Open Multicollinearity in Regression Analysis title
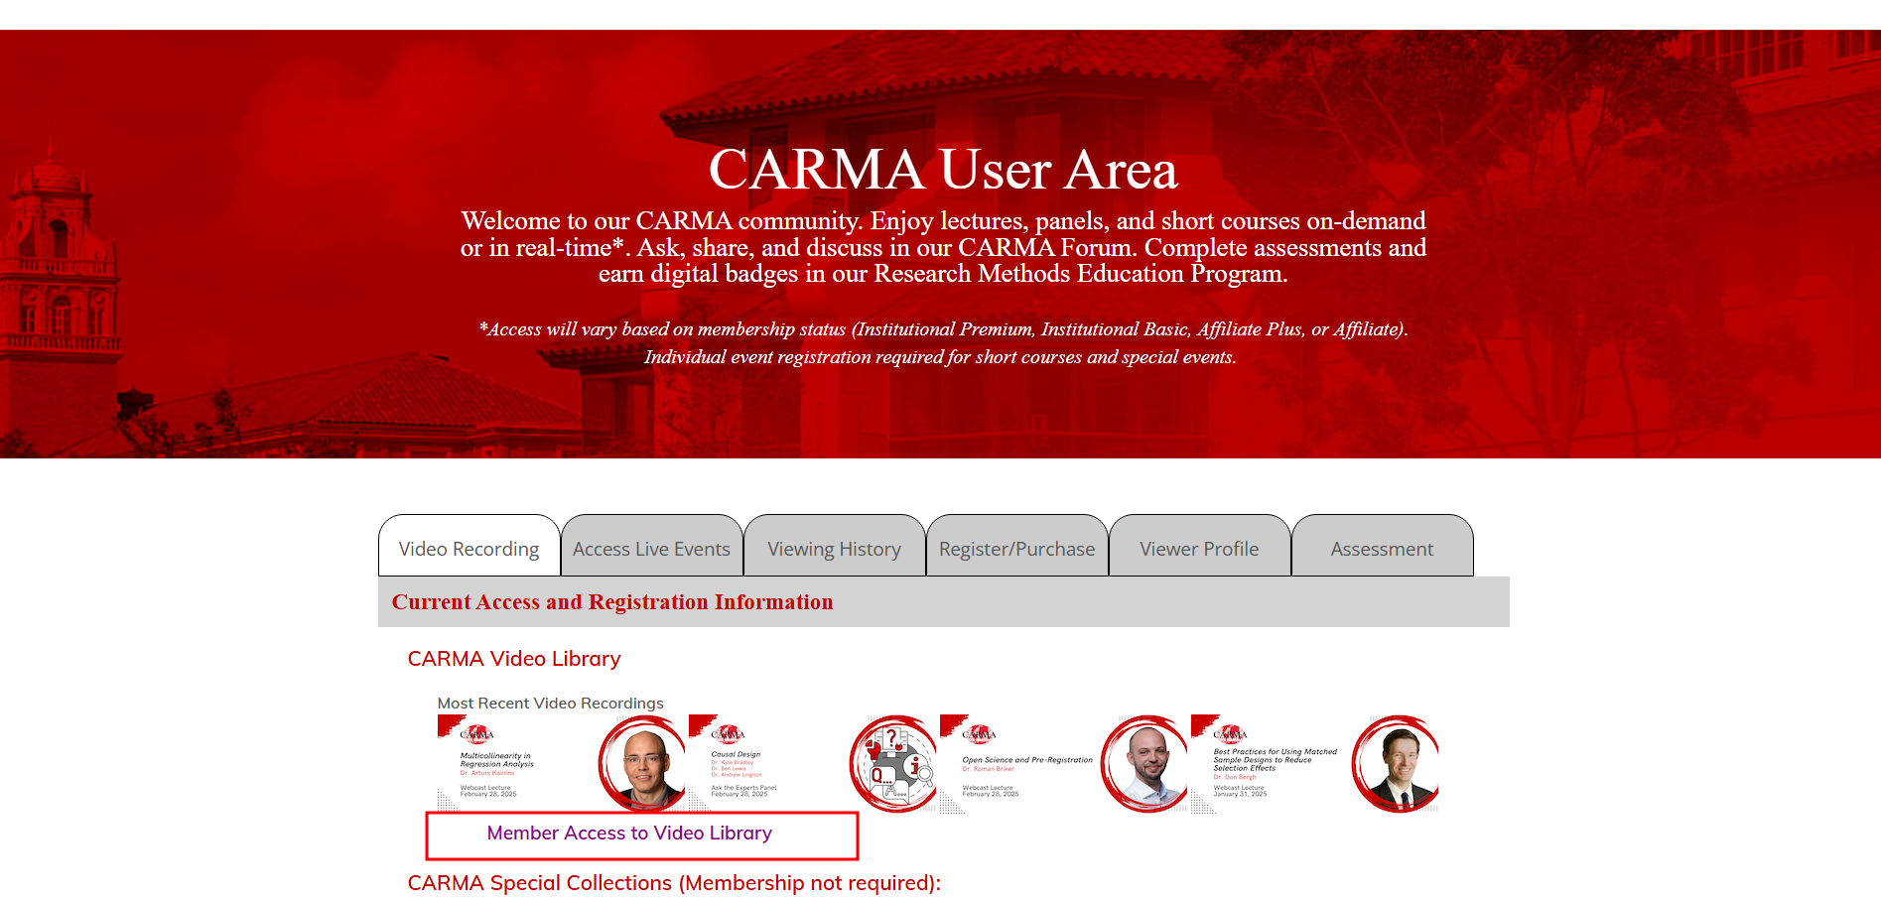Image resolution: width=1881 pixels, height=899 pixels. click(x=496, y=760)
